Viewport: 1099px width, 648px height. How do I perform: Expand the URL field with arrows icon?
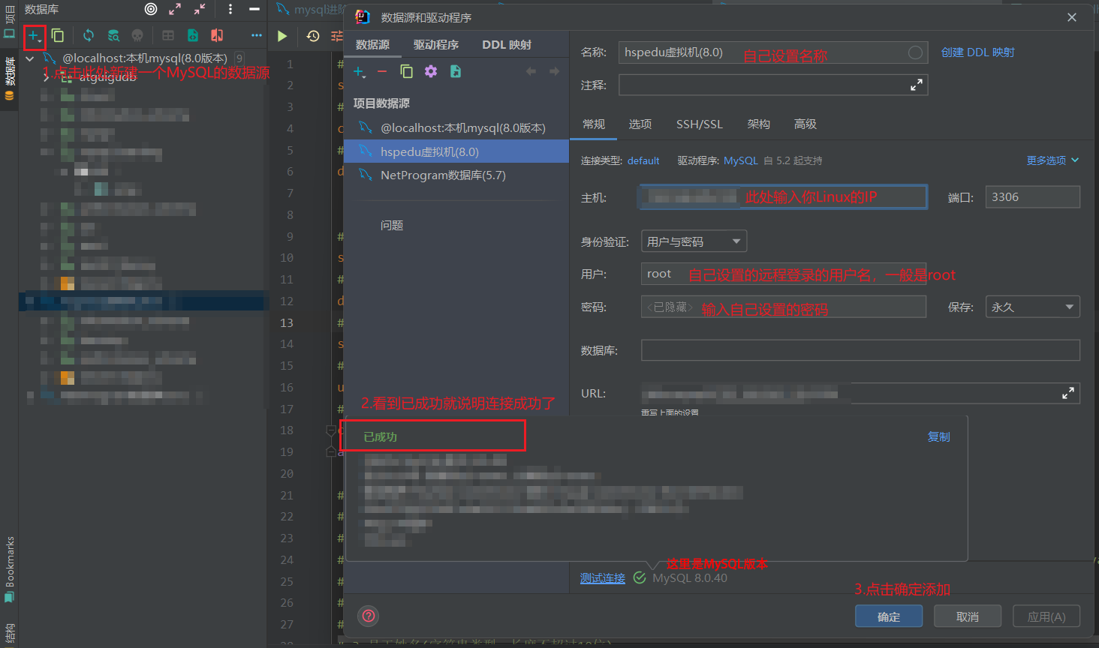click(1068, 393)
